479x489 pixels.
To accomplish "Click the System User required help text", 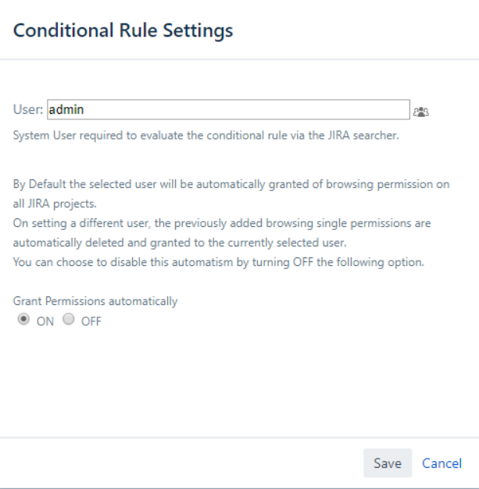I will [206, 136].
